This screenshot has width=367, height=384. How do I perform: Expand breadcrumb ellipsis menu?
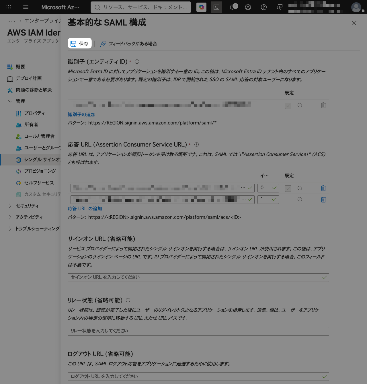(12, 21)
